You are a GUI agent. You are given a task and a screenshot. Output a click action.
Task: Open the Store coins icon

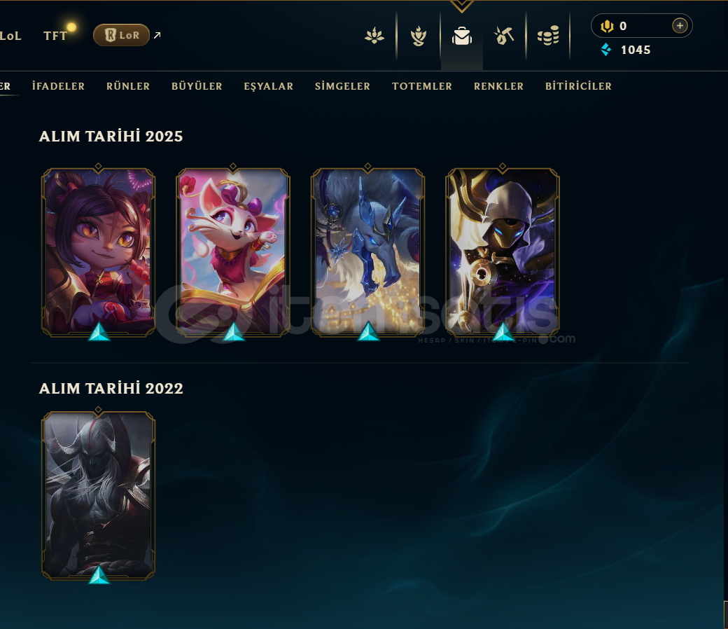click(548, 36)
